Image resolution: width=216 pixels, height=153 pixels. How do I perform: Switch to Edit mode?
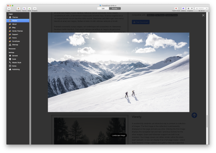point(103,8)
